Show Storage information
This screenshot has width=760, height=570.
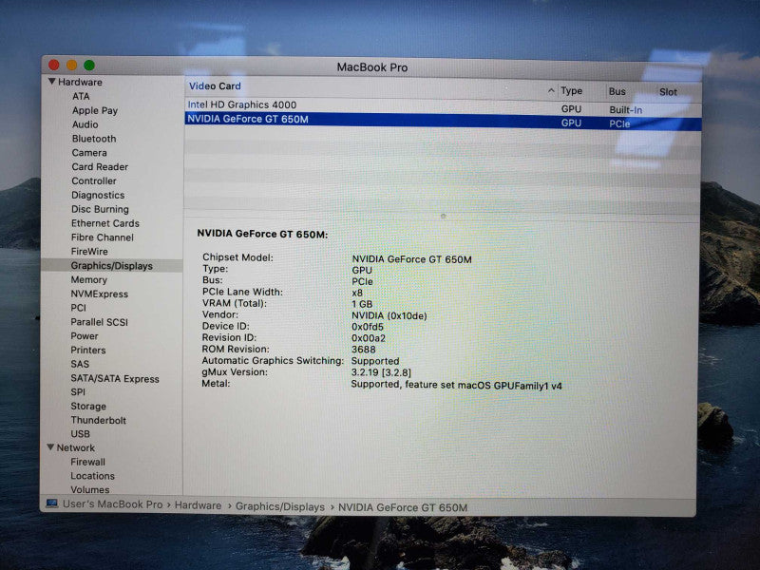[88, 407]
